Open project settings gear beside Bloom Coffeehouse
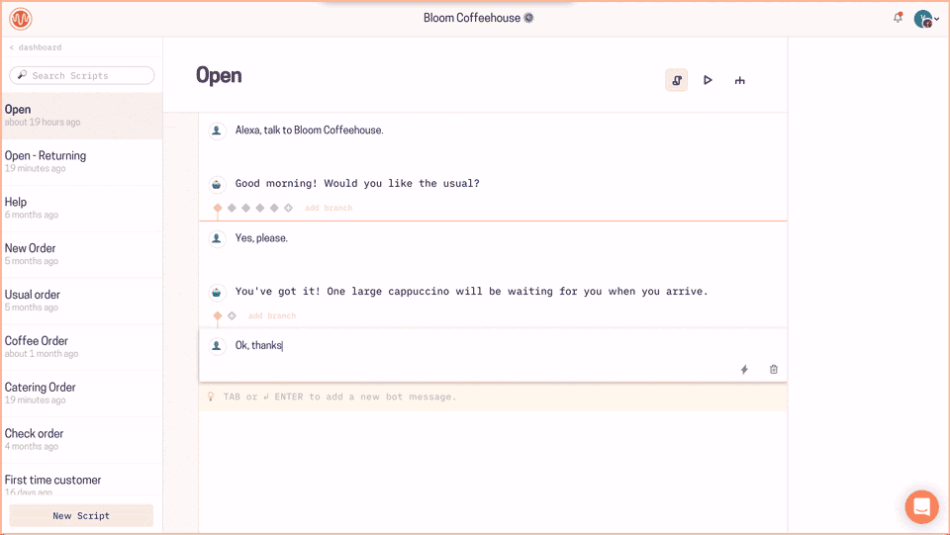This screenshot has width=950, height=535. pos(528,18)
